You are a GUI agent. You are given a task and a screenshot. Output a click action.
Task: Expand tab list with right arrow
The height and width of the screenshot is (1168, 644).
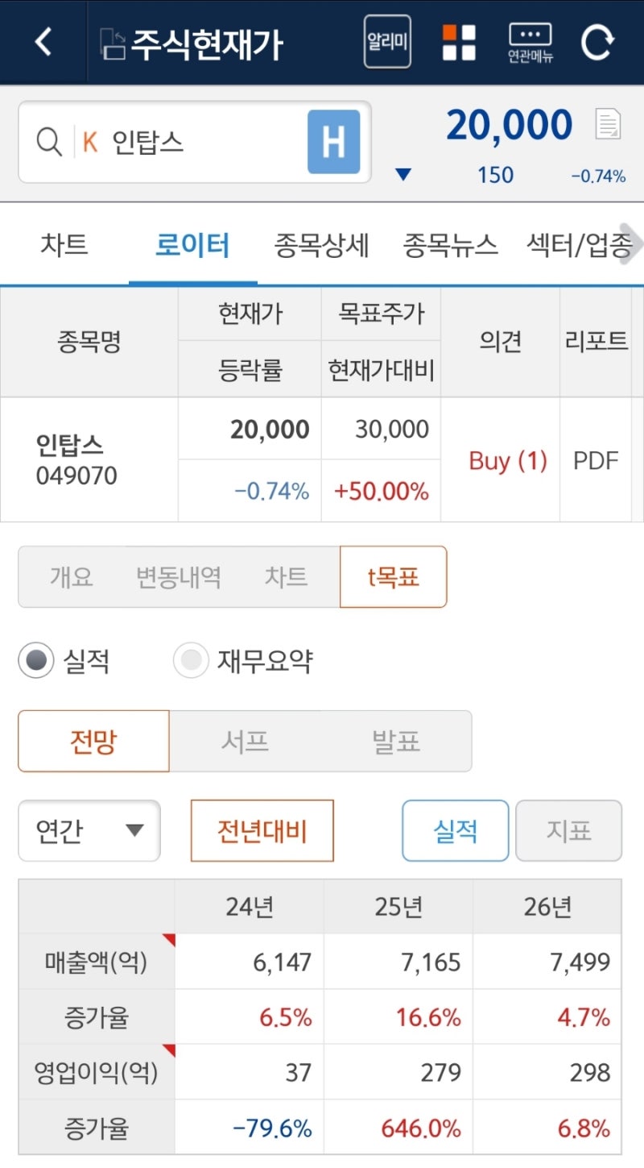coord(632,244)
